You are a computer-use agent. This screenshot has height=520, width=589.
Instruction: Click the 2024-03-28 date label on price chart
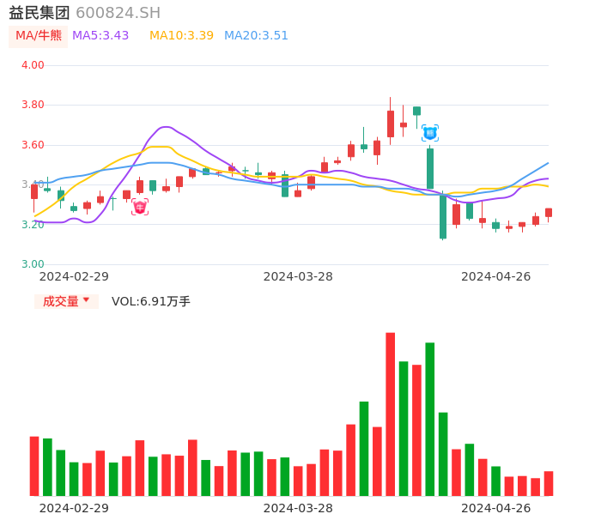tap(298, 276)
